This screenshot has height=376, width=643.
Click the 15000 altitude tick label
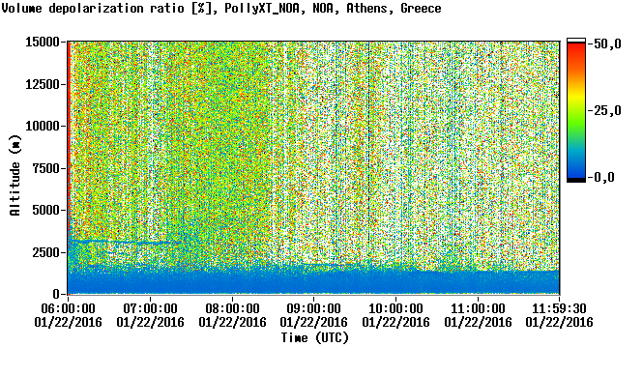click(43, 43)
